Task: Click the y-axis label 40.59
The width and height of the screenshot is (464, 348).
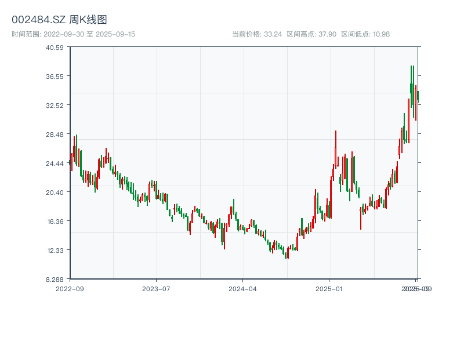Action: 55,48
